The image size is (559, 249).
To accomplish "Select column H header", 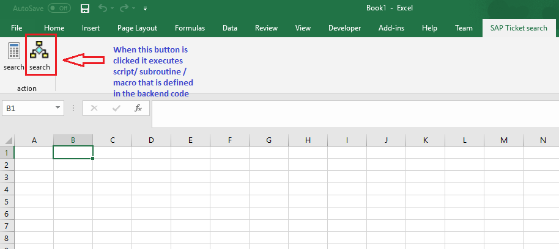I will point(308,140).
